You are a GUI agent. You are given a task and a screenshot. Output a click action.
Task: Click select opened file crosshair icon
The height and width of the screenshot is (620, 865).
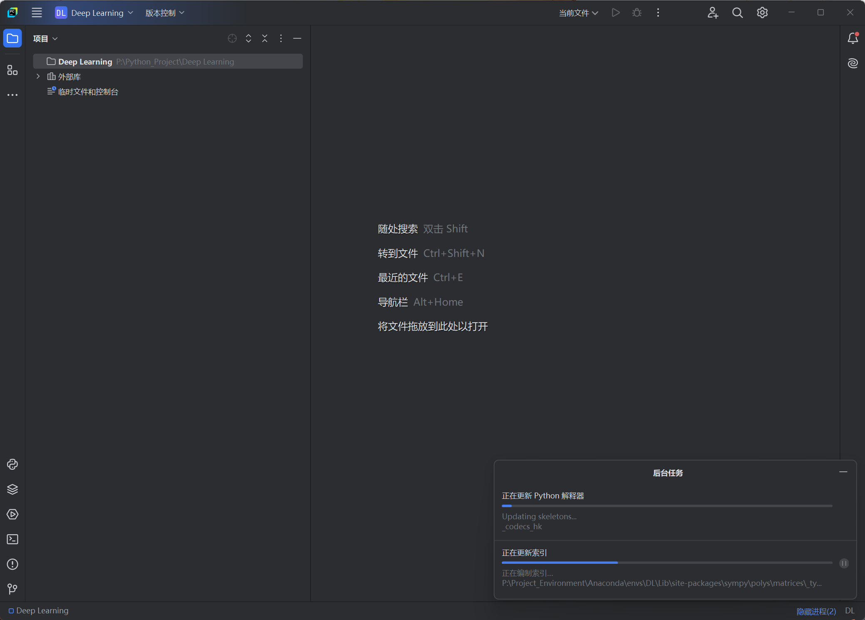(232, 38)
